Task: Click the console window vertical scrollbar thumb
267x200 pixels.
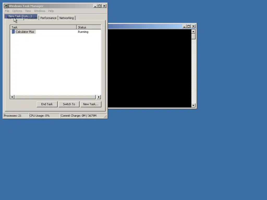Action: 193,36
